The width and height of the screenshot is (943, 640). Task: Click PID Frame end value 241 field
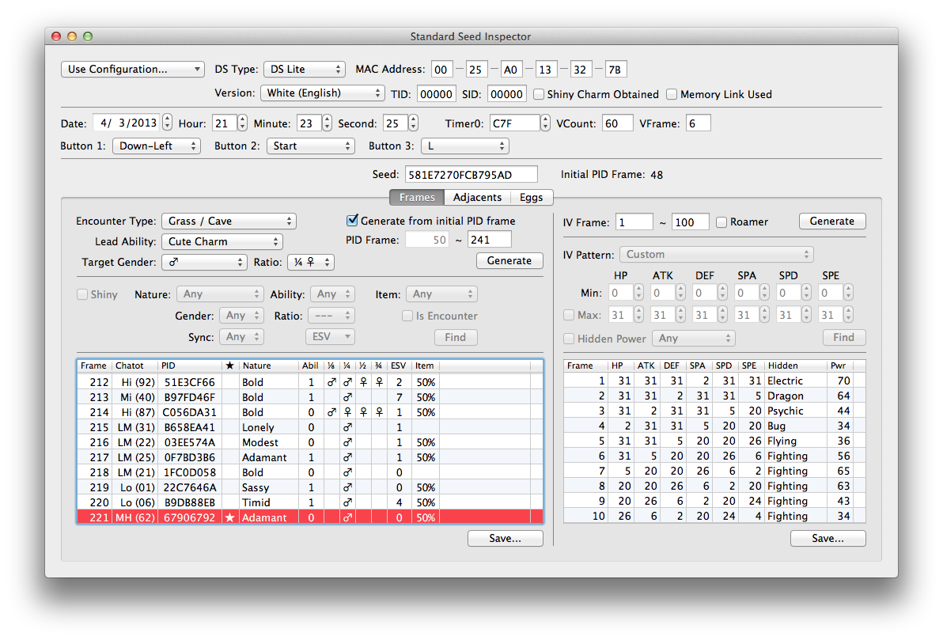(489, 240)
